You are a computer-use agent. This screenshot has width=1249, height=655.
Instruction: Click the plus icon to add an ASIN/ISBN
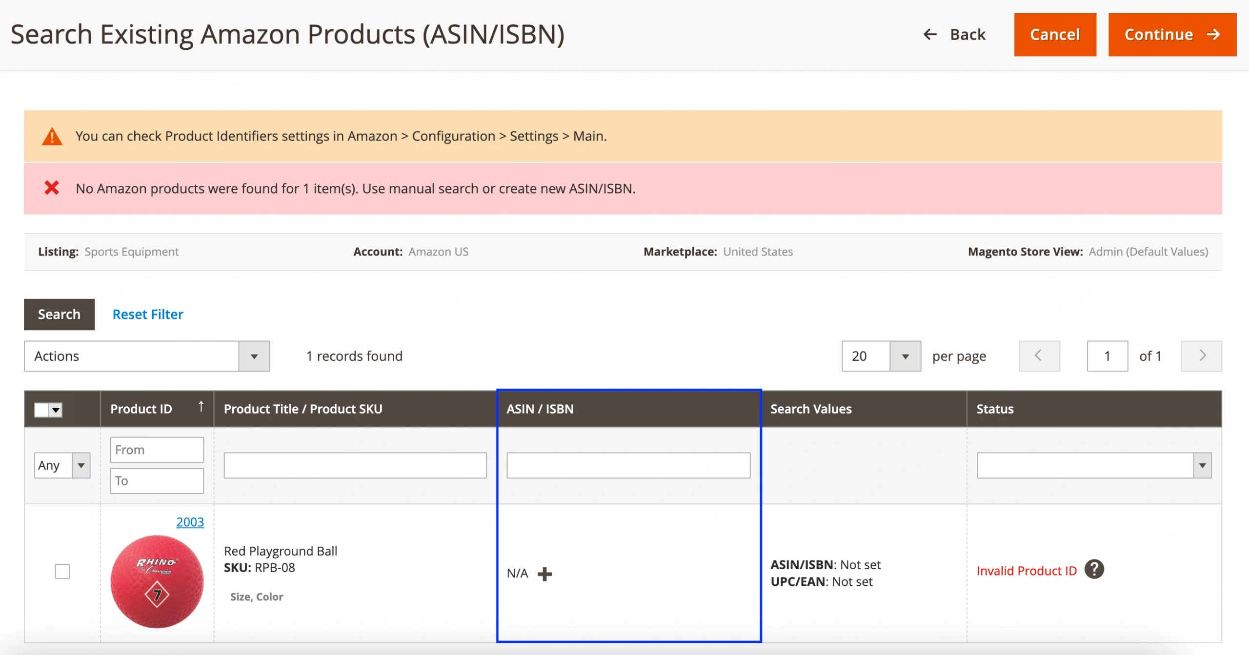[545, 574]
